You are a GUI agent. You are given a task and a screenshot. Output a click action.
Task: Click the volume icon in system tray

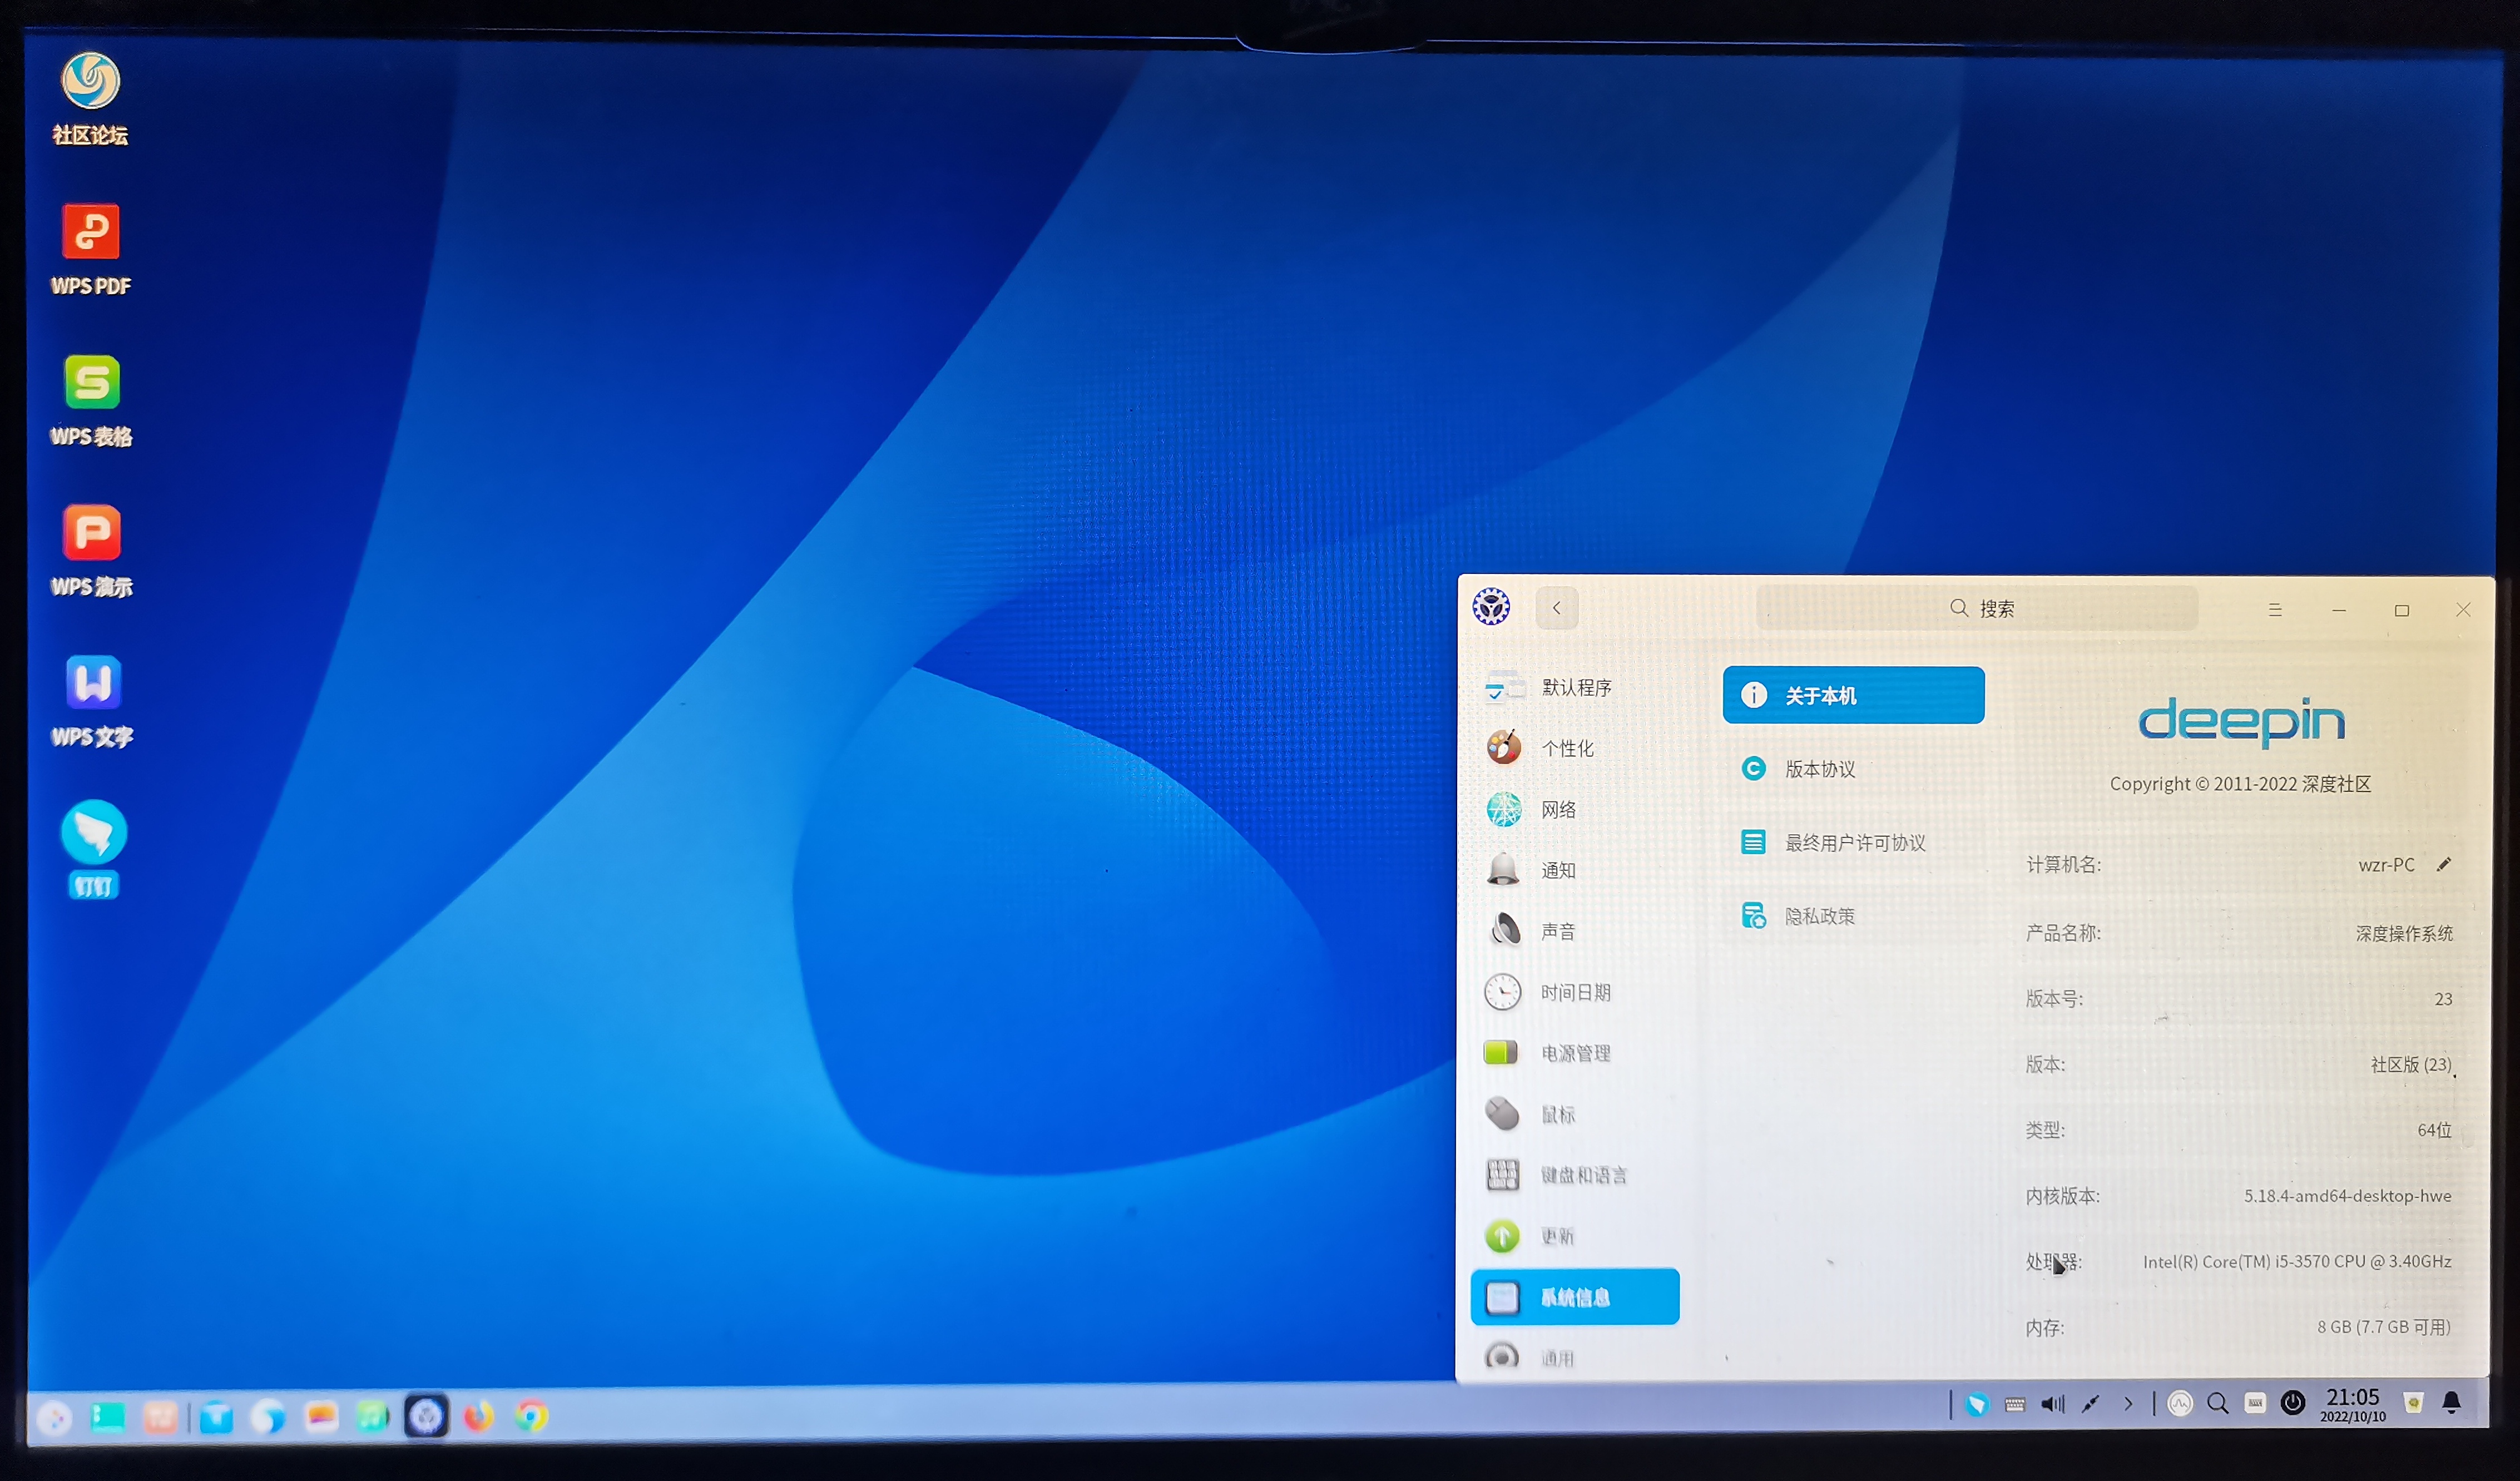(x=2052, y=1404)
